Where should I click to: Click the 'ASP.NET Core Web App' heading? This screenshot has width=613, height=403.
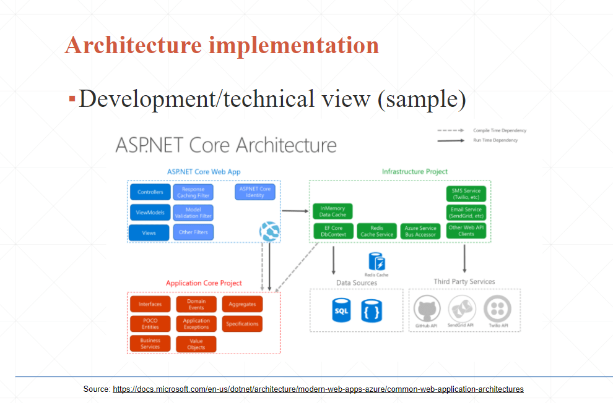[204, 172]
